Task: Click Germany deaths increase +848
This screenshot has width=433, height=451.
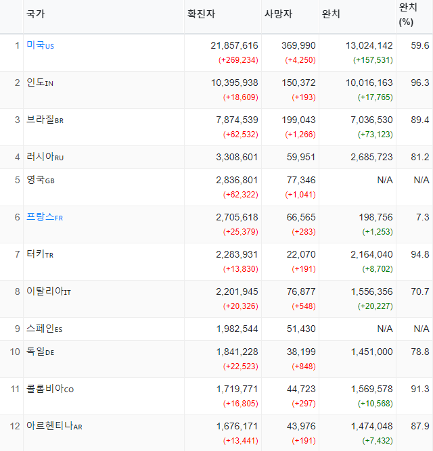Action: [304, 366]
